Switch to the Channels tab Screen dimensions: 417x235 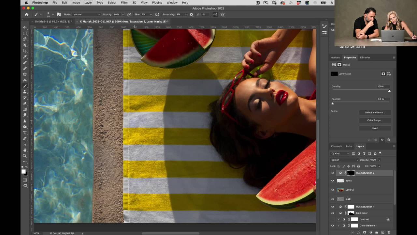(336, 146)
